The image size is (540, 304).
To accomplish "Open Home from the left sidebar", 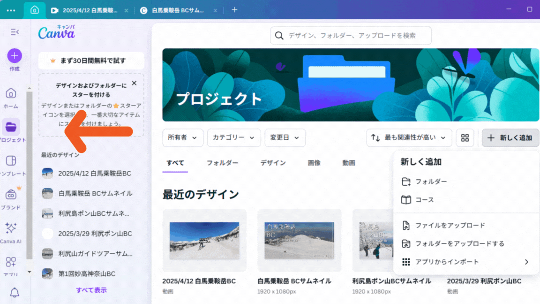I will click(x=11, y=93).
